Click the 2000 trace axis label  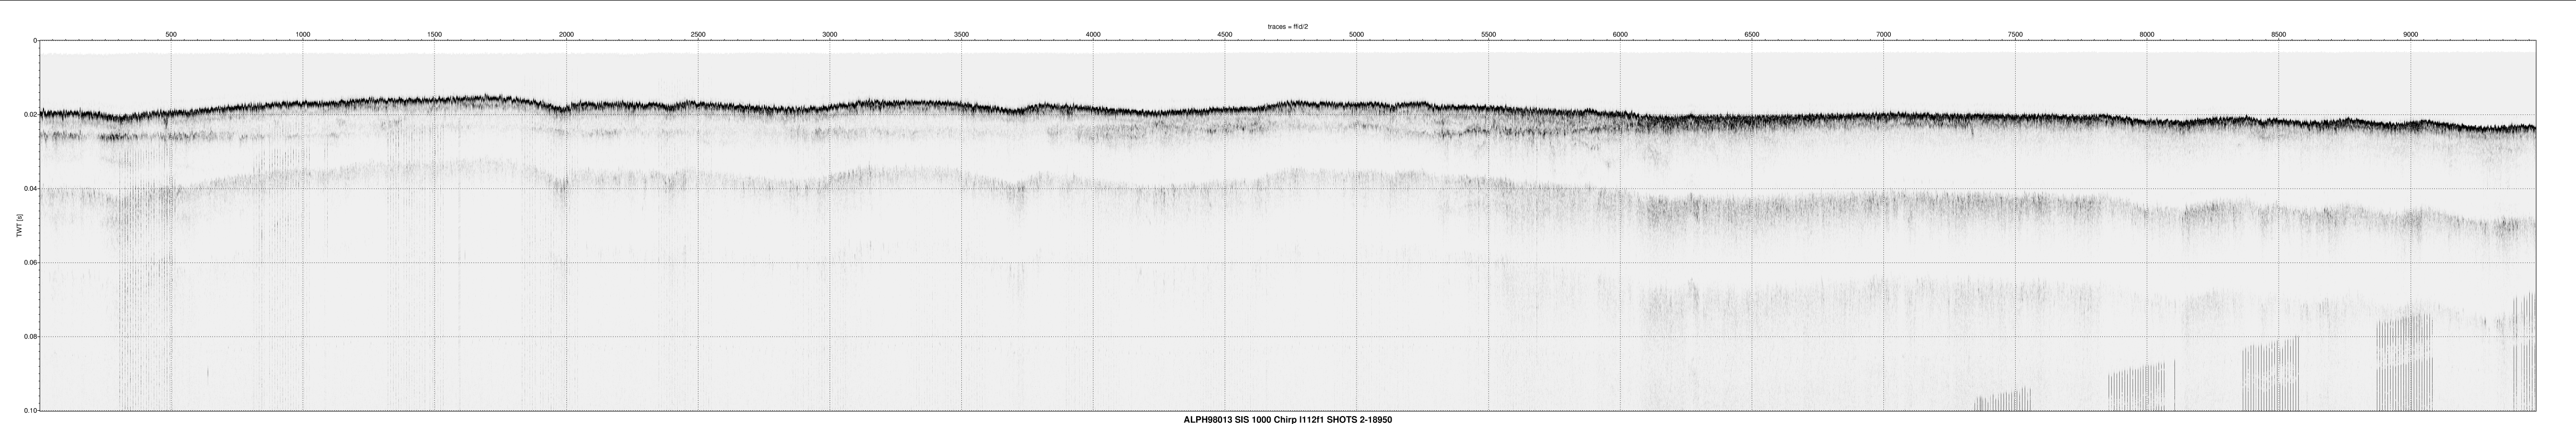[x=566, y=35]
